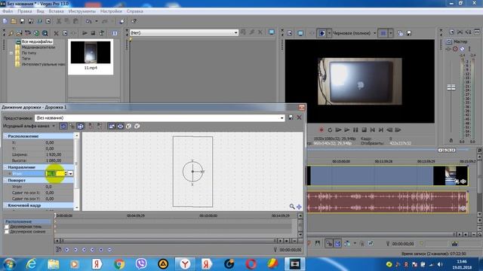Viewport: 483px width, 271px height.
Task: Select Расположение row in keyframe list
Action: (x=27, y=221)
